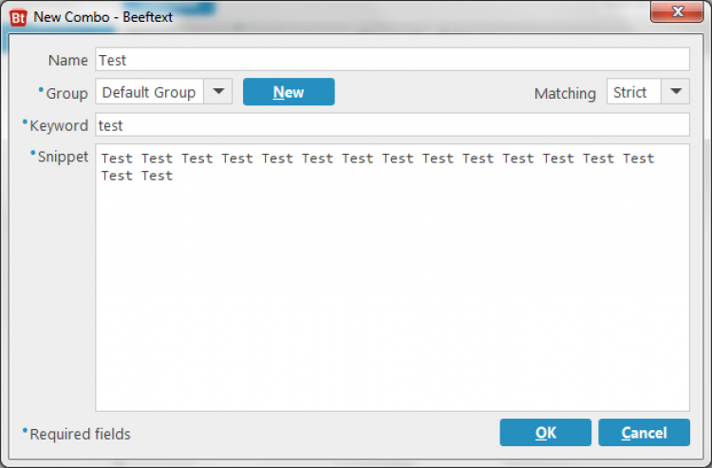Click the Keyword label

[x=59, y=125]
